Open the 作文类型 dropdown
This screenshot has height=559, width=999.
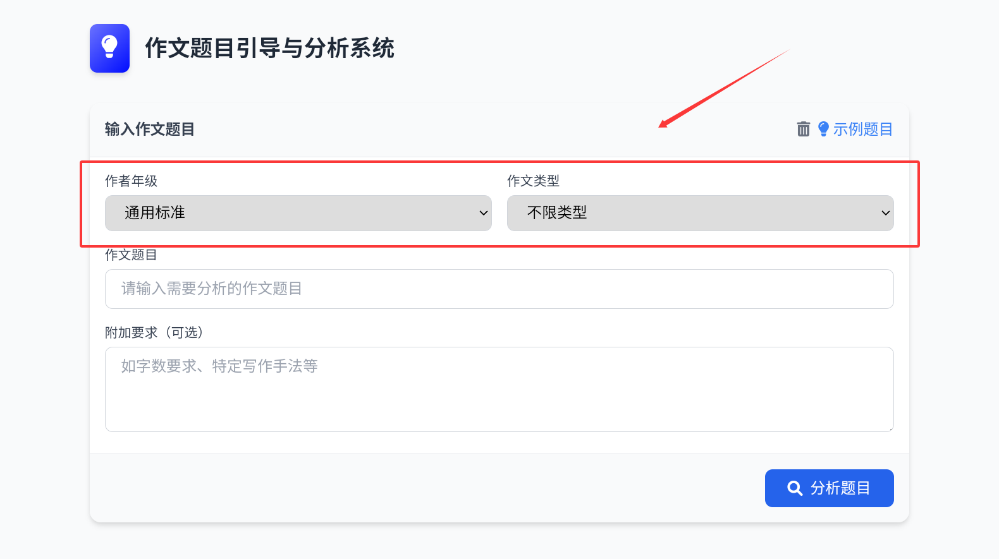pos(700,213)
